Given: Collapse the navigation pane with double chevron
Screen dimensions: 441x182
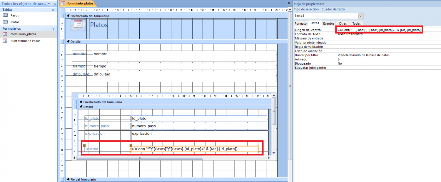Looking at the screenshot, I should (x=55, y=4).
